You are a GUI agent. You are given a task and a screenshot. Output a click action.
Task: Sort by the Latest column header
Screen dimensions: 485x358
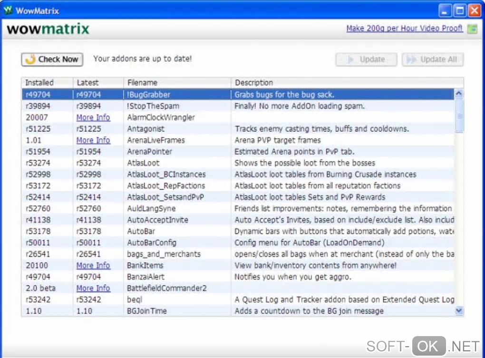pyautogui.click(x=98, y=83)
